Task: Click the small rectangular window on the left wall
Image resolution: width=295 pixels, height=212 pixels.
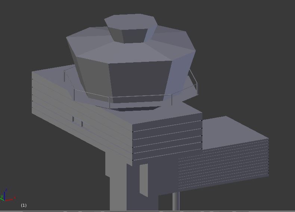Action: coord(78,121)
